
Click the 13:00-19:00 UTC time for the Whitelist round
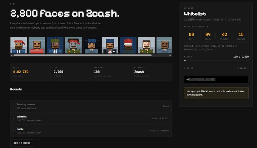[160, 119]
